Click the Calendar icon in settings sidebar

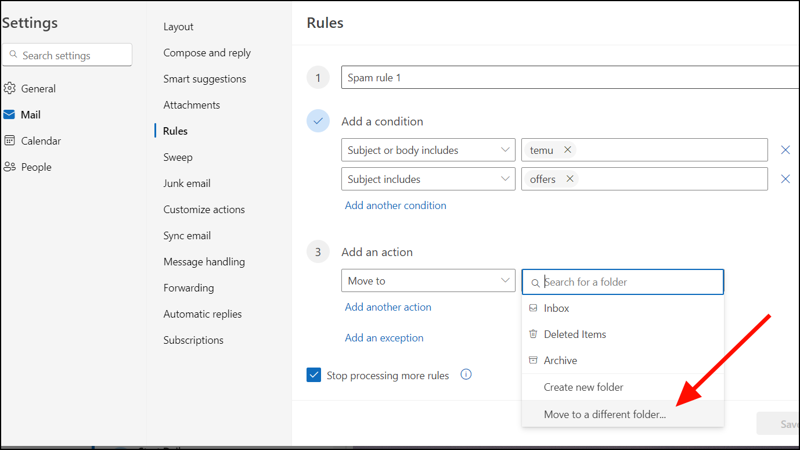coord(9,141)
